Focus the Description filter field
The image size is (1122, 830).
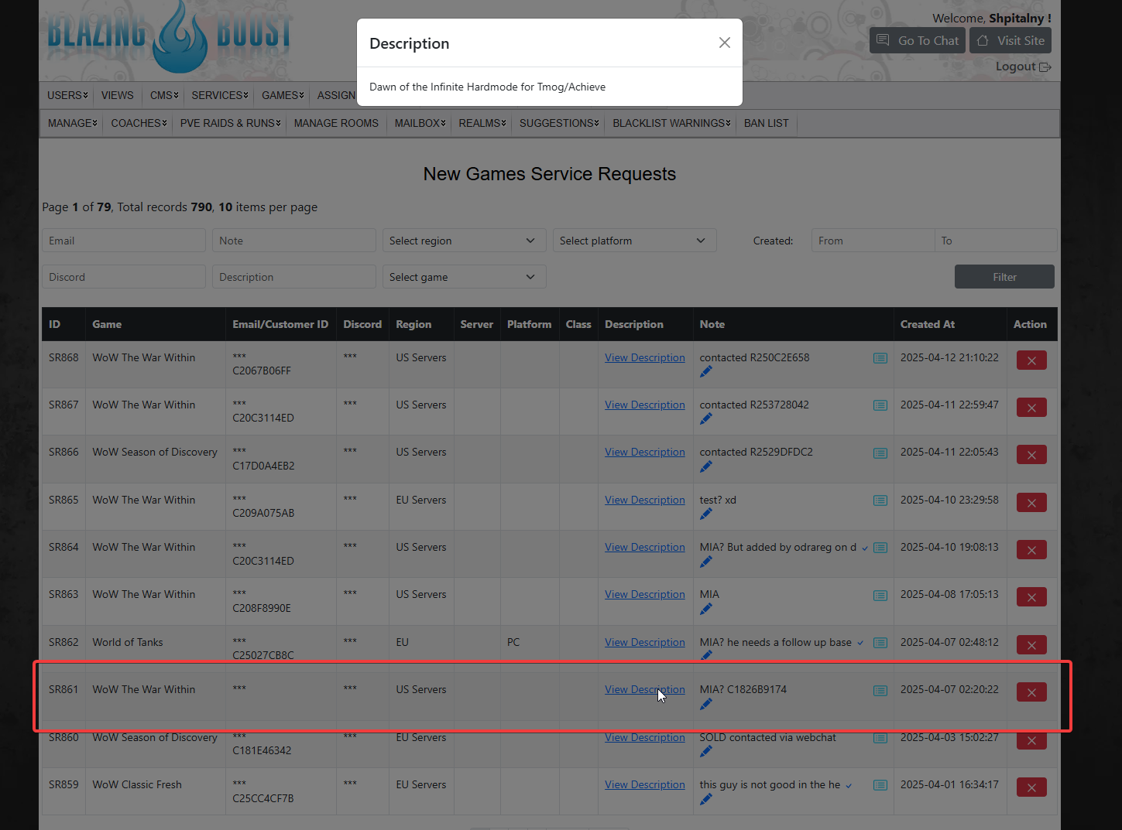(294, 277)
